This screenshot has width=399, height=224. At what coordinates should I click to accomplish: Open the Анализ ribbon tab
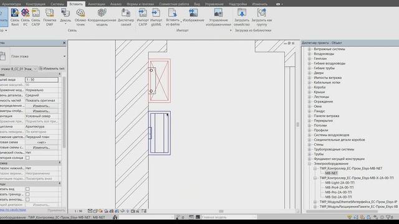click(116, 4)
